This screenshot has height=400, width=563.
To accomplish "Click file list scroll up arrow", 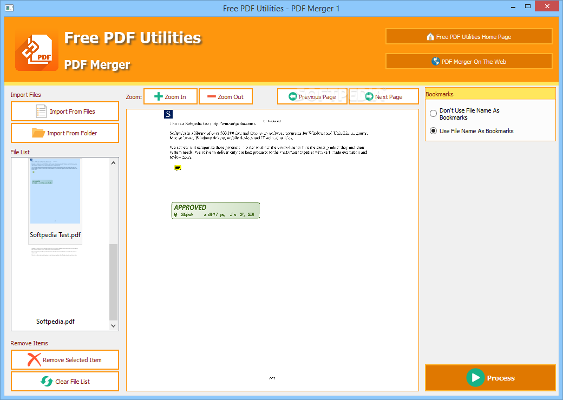I will 114,163.
